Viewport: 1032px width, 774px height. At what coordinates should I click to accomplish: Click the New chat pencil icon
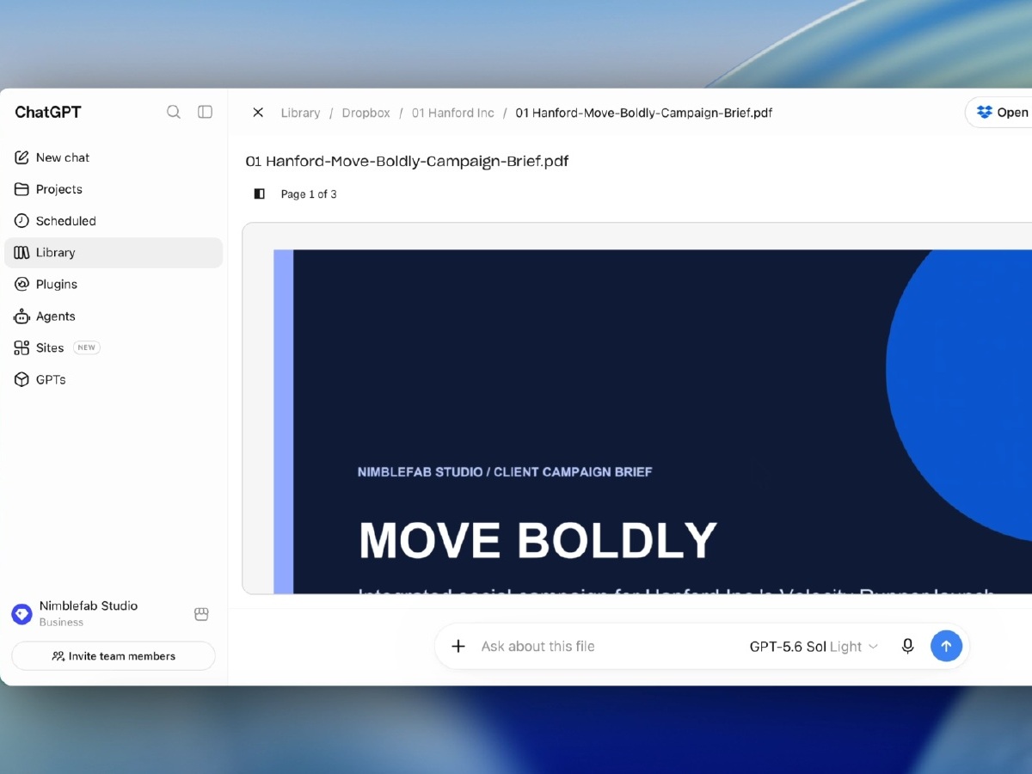click(21, 157)
